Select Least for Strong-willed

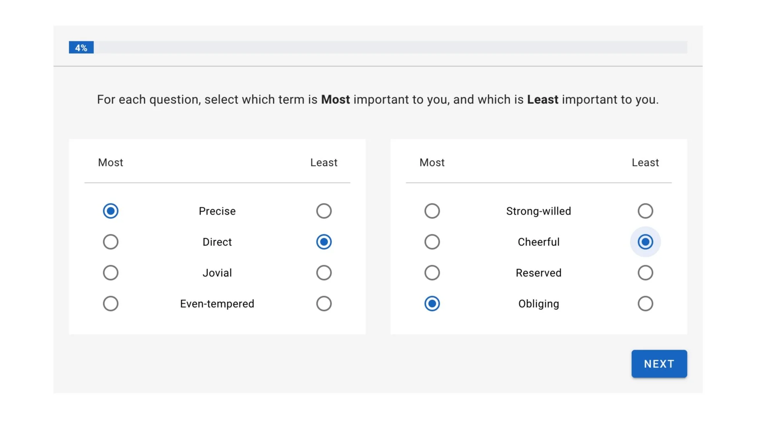pos(645,211)
